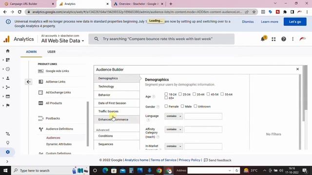Click the Affinity Category text field

click(x=203, y=130)
